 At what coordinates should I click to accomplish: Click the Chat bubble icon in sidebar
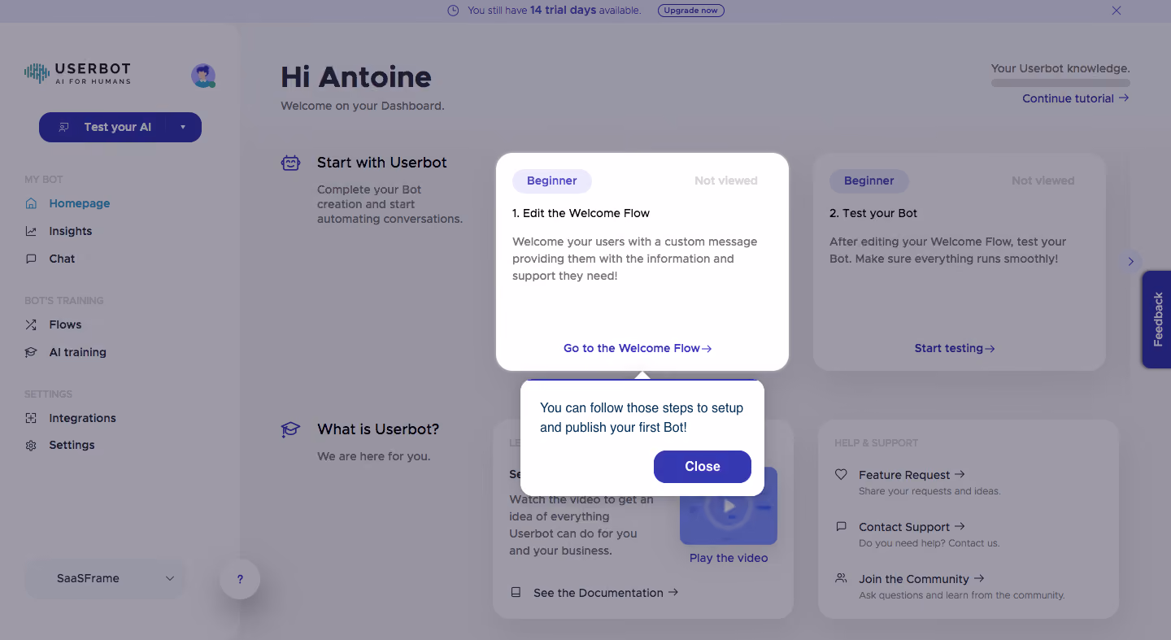[31, 259]
